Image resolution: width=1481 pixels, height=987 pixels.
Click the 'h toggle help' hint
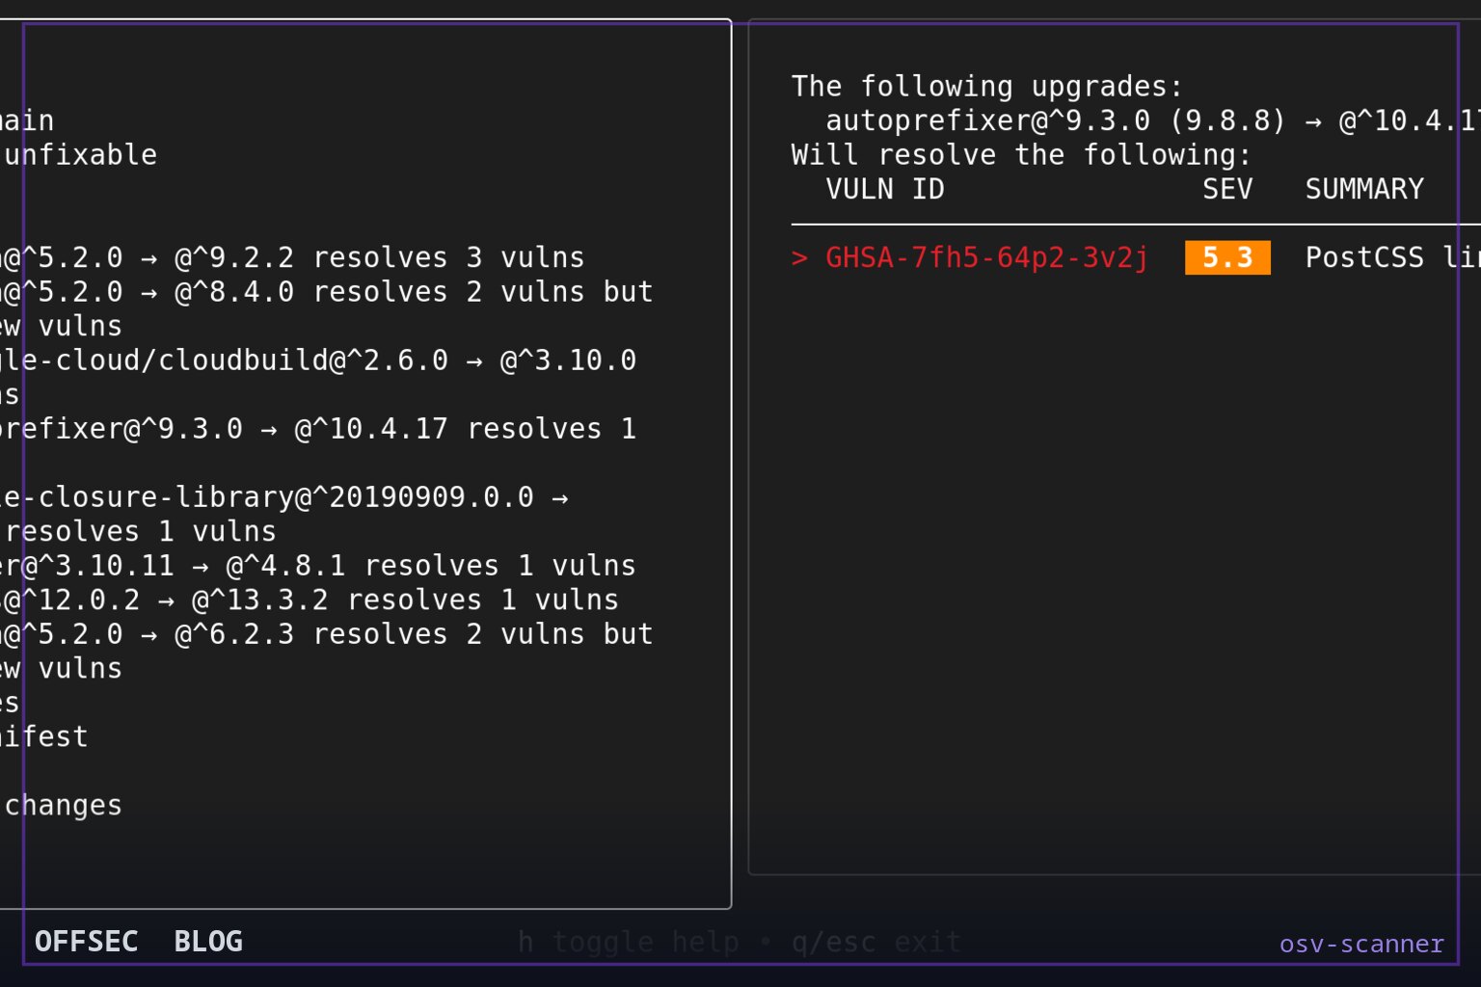(x=629, y=942)
